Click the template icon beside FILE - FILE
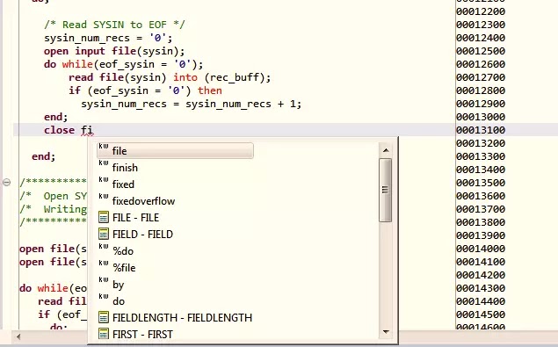558x347 pixels. 104,218
